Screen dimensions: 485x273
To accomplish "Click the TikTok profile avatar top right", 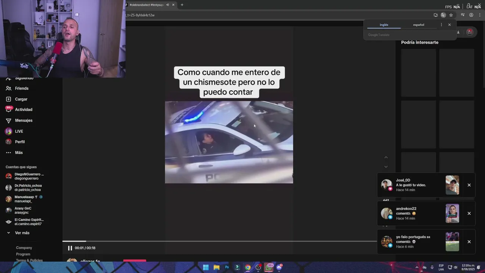I will click(470, 32).
